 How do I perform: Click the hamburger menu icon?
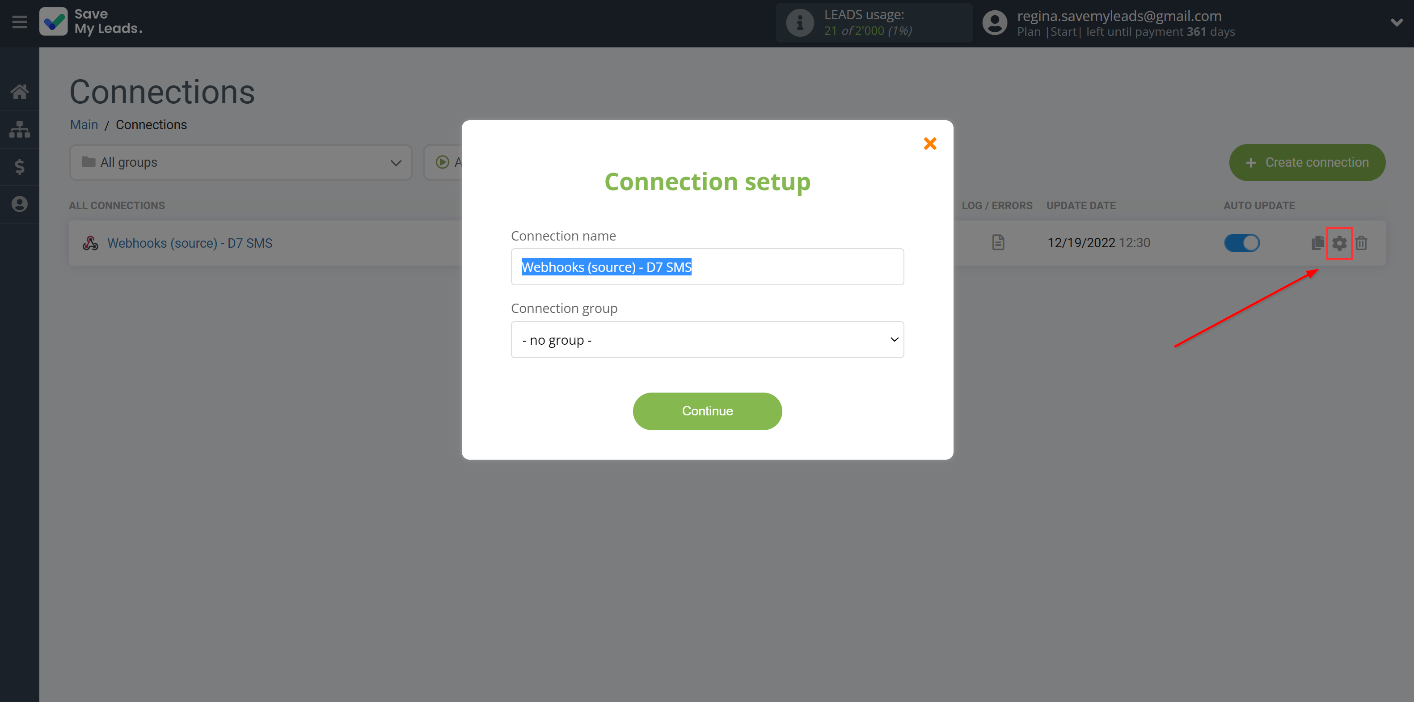[20, 21]
